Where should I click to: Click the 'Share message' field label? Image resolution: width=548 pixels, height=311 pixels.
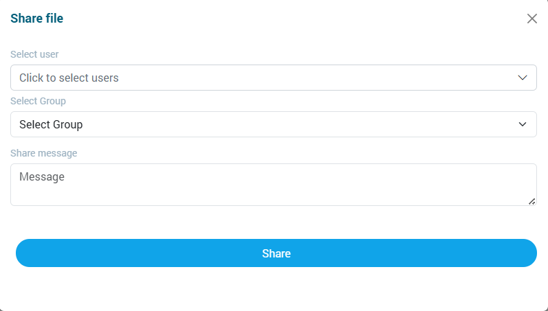[43, 153]
